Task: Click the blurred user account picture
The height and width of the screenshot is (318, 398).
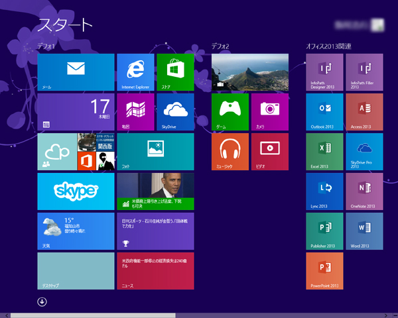Action: pyautogui.click(x=377, y=25)
